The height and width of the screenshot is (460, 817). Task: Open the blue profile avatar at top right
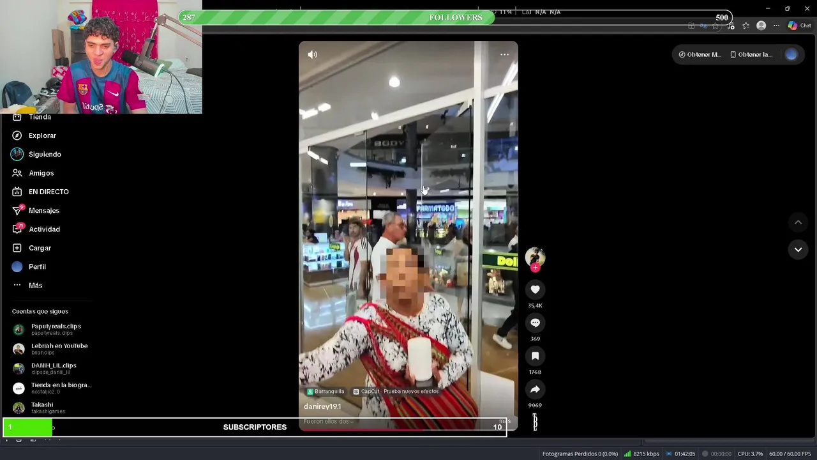click(x=791, y=55)
